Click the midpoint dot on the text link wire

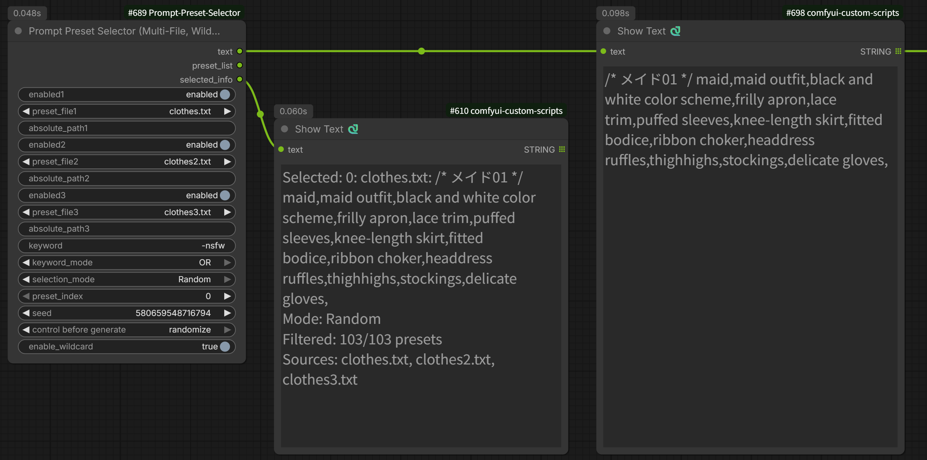point(421,51)
